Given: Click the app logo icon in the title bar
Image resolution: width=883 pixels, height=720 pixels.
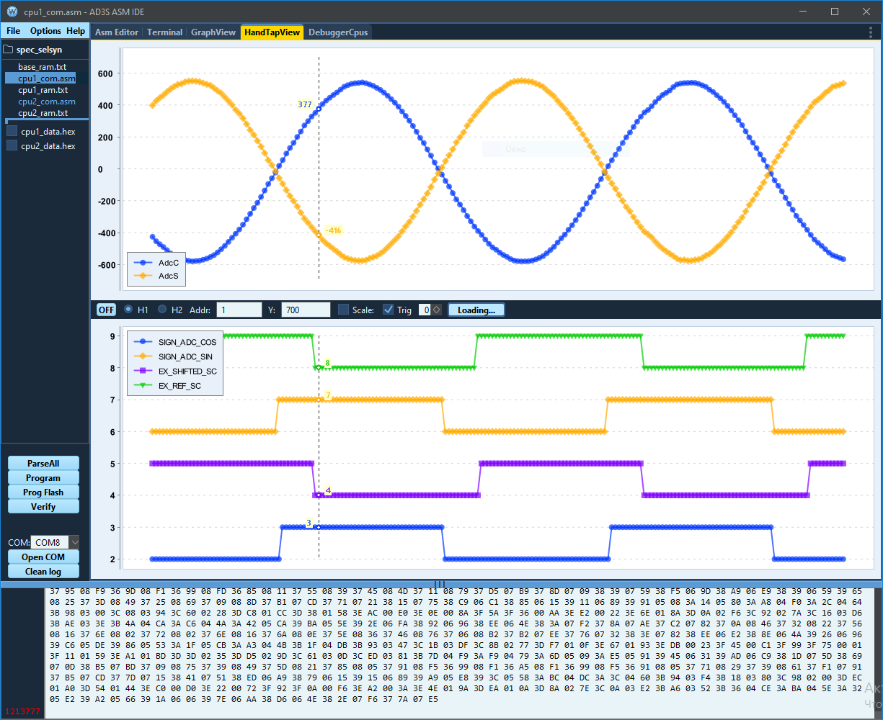Looking at the screenshot, I should coord(12,12).
